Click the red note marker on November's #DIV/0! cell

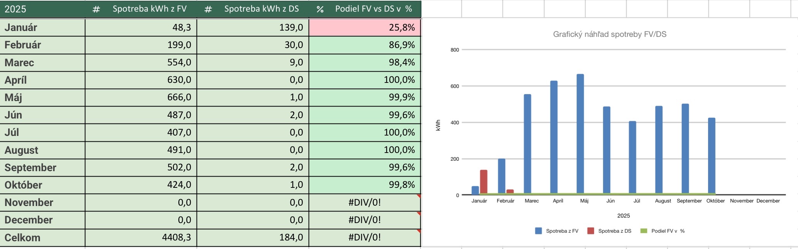[x=418, y=196]
